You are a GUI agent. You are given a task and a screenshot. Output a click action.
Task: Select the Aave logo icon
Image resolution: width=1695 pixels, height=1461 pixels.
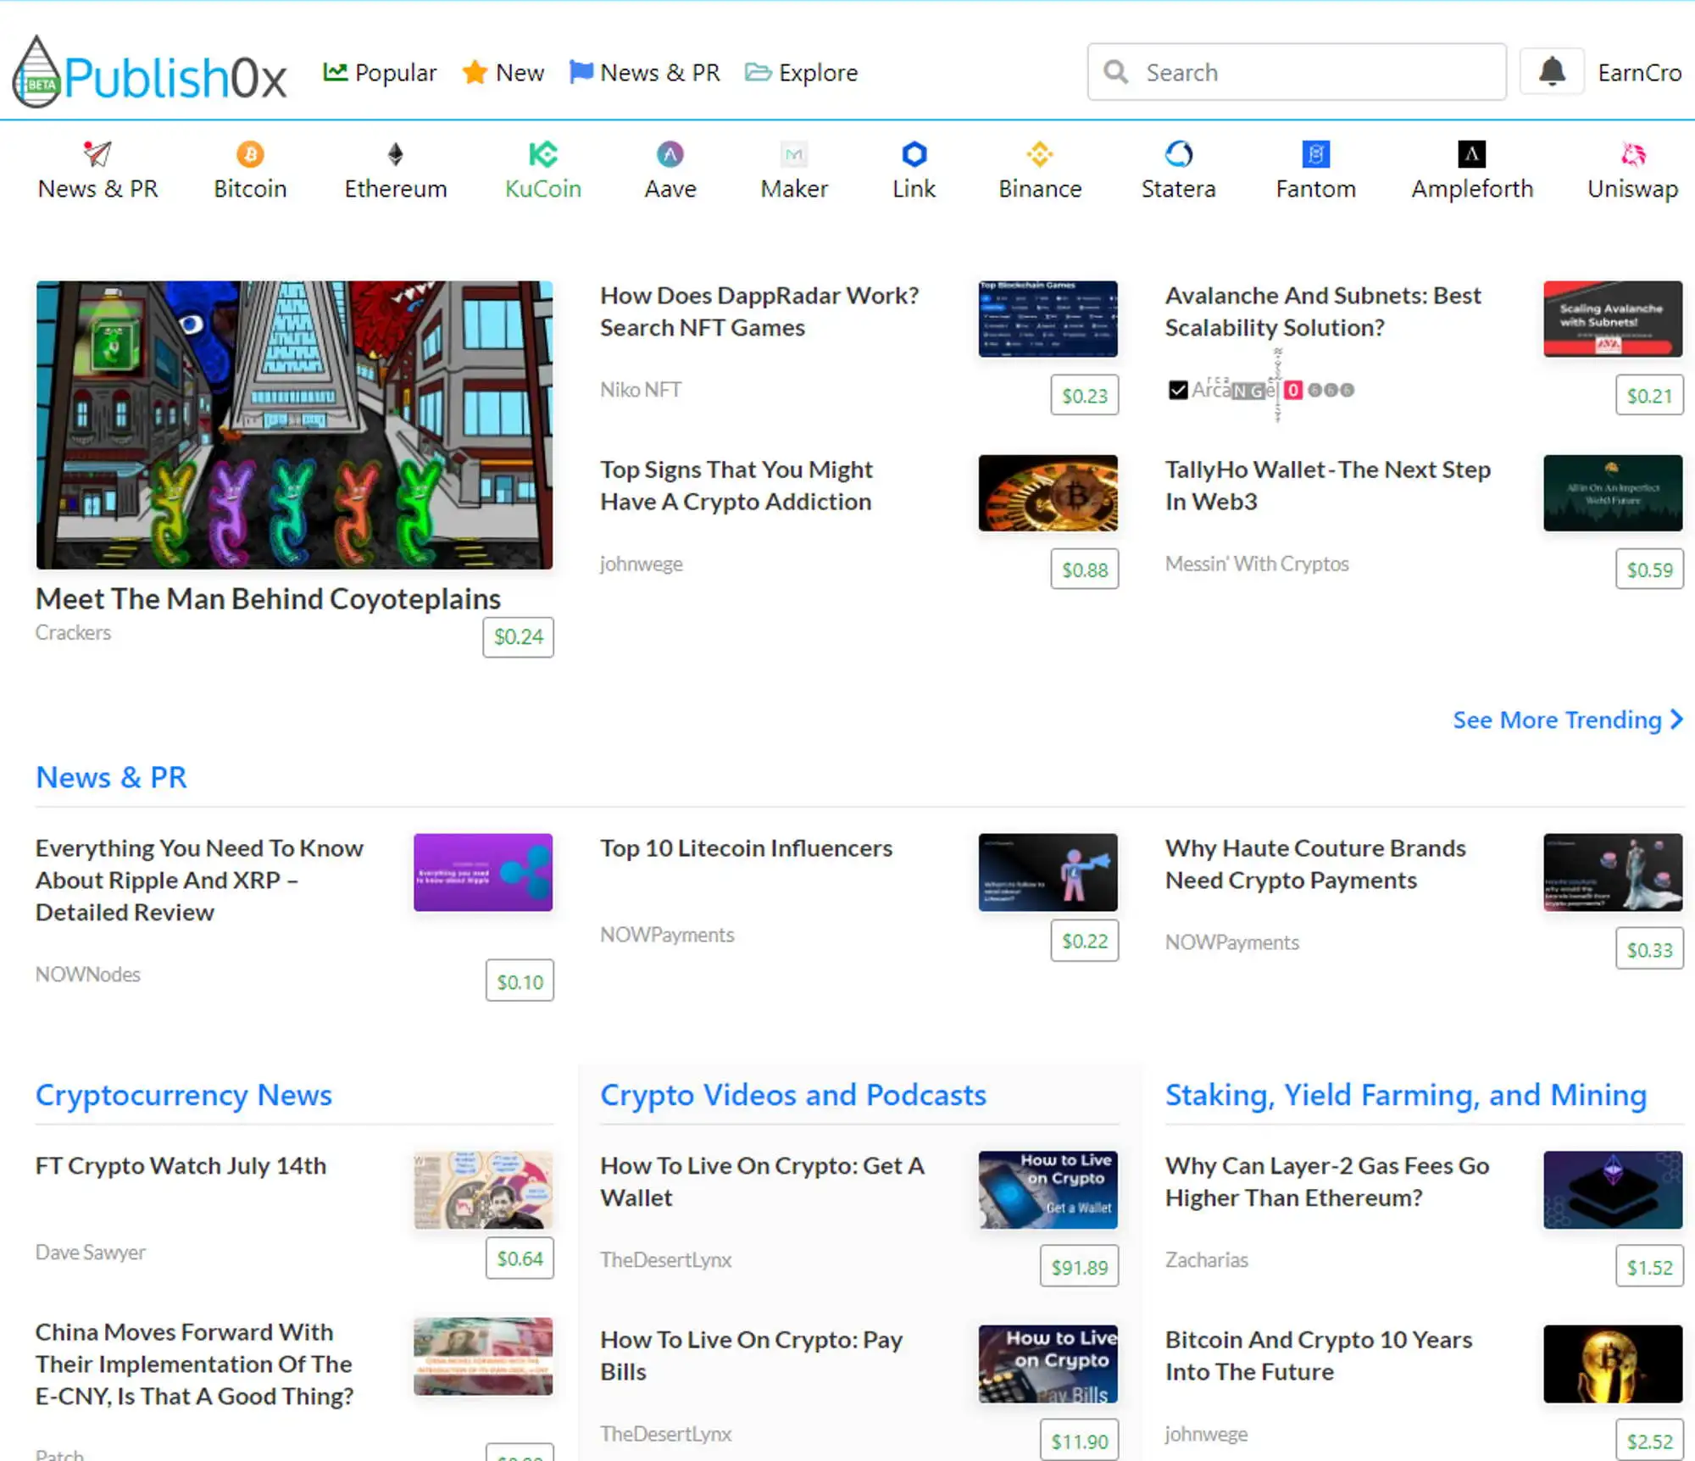tap(670, 153)
